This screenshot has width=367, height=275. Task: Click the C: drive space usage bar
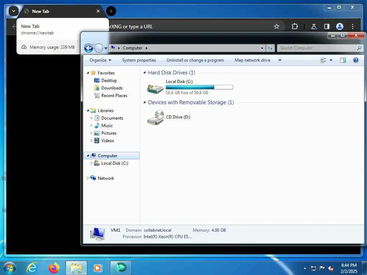tap(199, 87)
